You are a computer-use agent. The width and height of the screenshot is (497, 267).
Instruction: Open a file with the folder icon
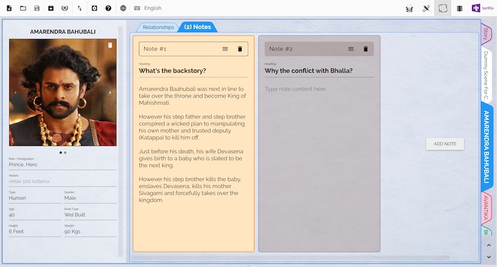pos(23,8)
